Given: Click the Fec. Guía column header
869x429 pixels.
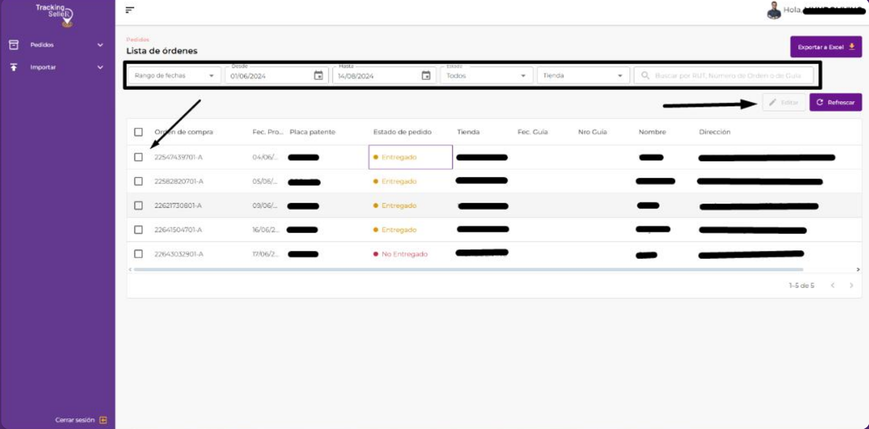Looking at the screenshot, I should click(532, 132).
